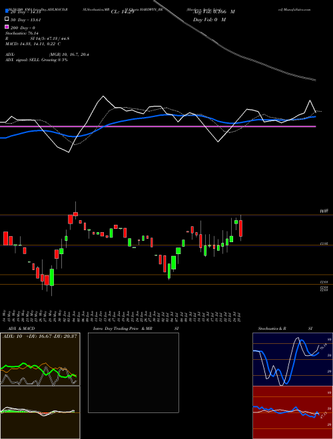The image size is (333, 439).
Task: Click the magenta 200 Day legend swatch
Action: (x=7, y=27)
